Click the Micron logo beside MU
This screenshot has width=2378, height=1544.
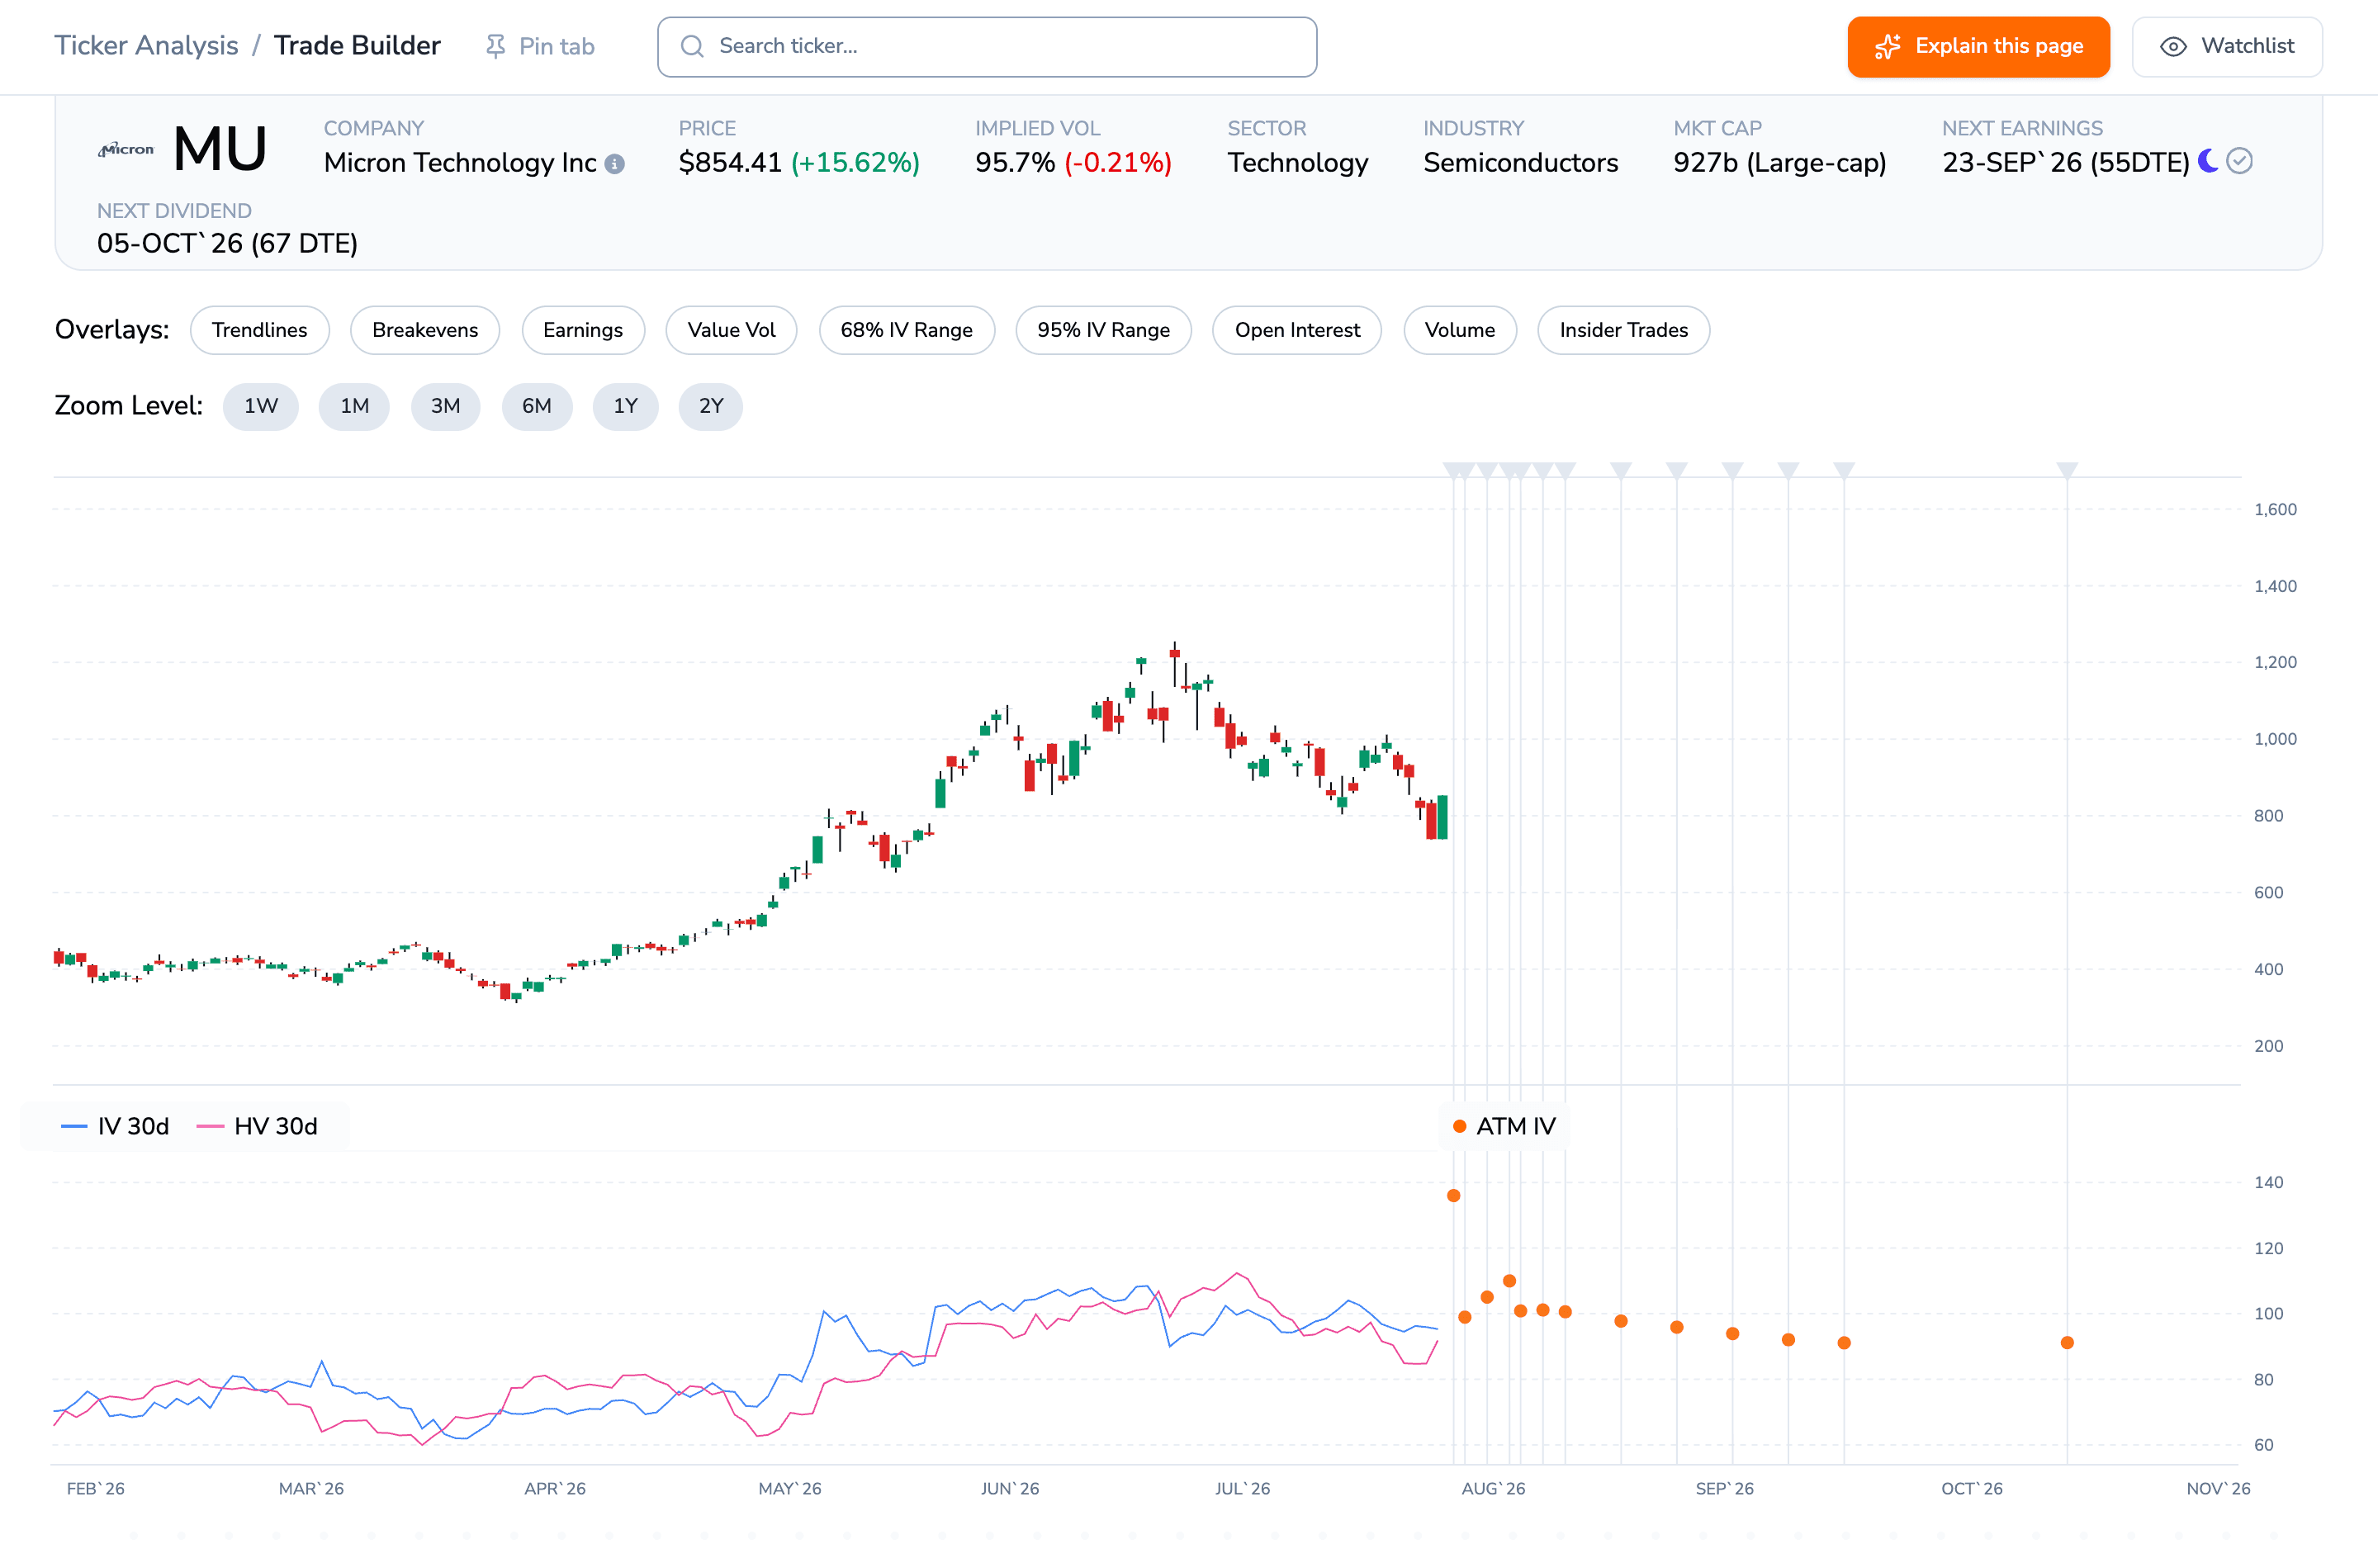pos(126,150)
